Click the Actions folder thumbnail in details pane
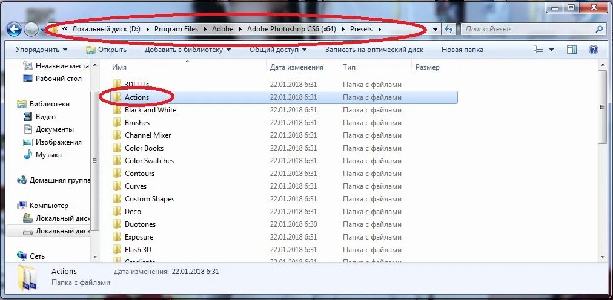The image size is (613, 300). point(27,278)
